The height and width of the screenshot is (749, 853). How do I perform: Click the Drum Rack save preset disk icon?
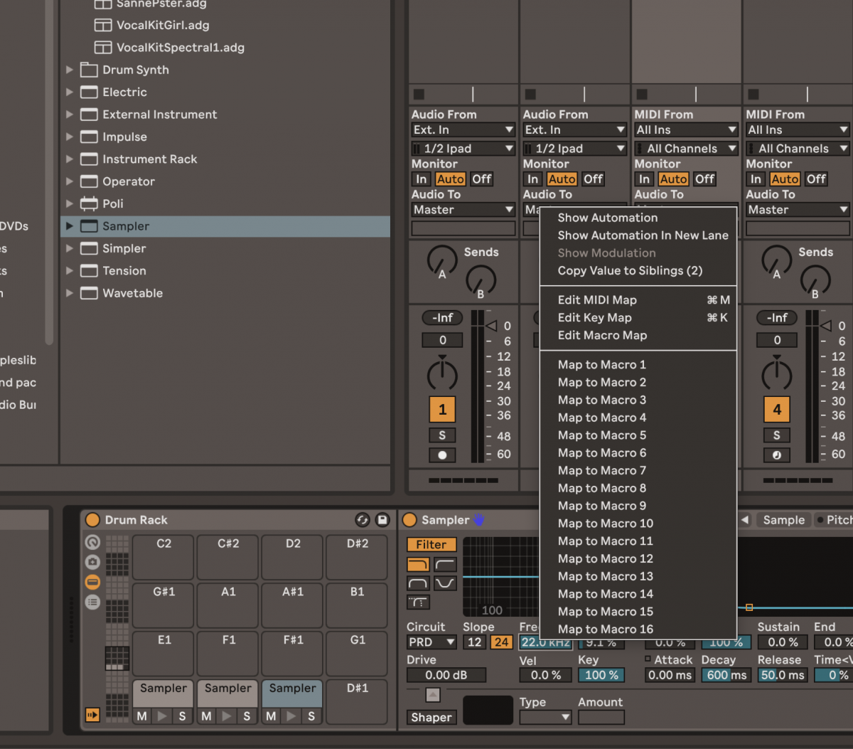(382, 520)
